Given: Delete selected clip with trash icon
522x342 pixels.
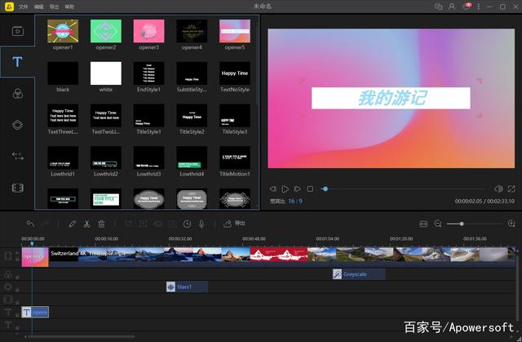Looking at the screenshot, I should (x=101, y=223).
